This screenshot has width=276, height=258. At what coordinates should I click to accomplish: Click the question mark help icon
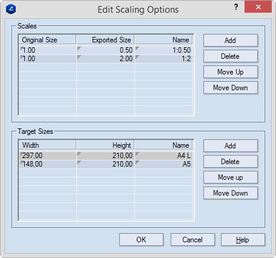pyautogui.click(x=236, y=7)
